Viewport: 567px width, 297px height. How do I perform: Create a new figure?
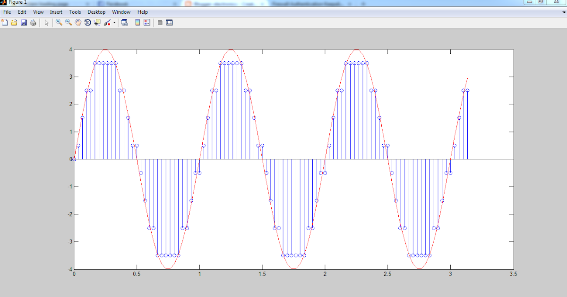(x=5, y=22)
